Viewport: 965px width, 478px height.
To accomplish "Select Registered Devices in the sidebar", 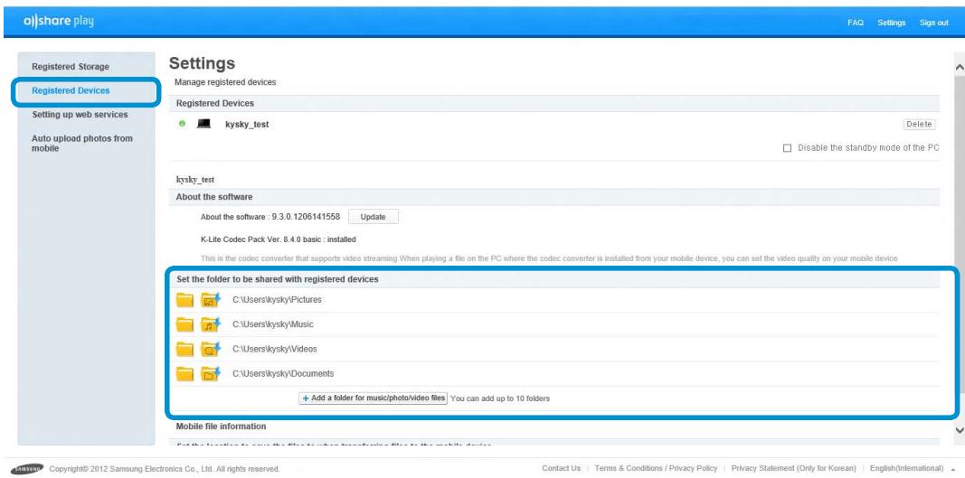I will click(71, 90).
